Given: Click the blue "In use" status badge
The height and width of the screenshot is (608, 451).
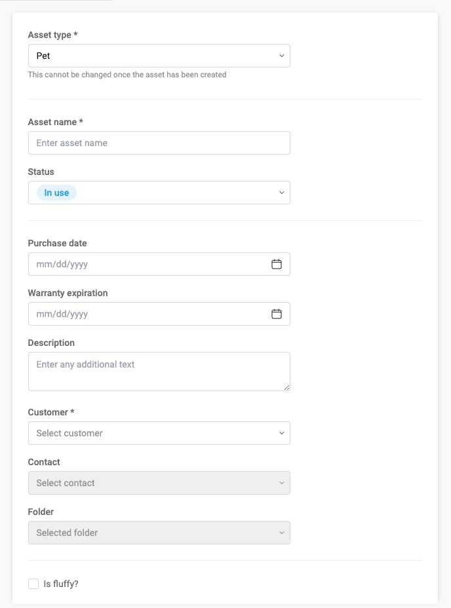Looking at the screenshot, I should (x=56, y=193).
